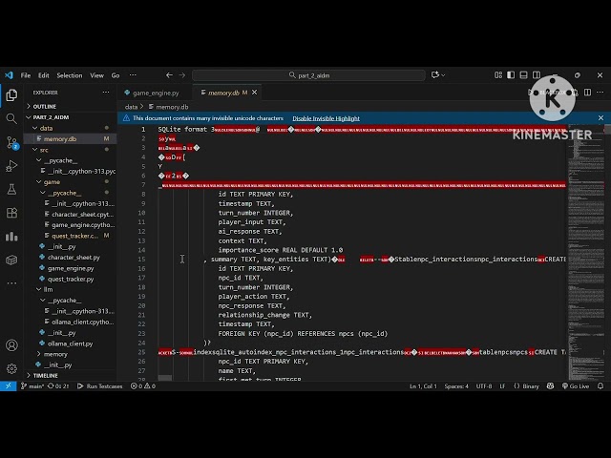Screen dimensions: 611x458
Task: Click the Split Editor icon
Action: tap(588, 93)
